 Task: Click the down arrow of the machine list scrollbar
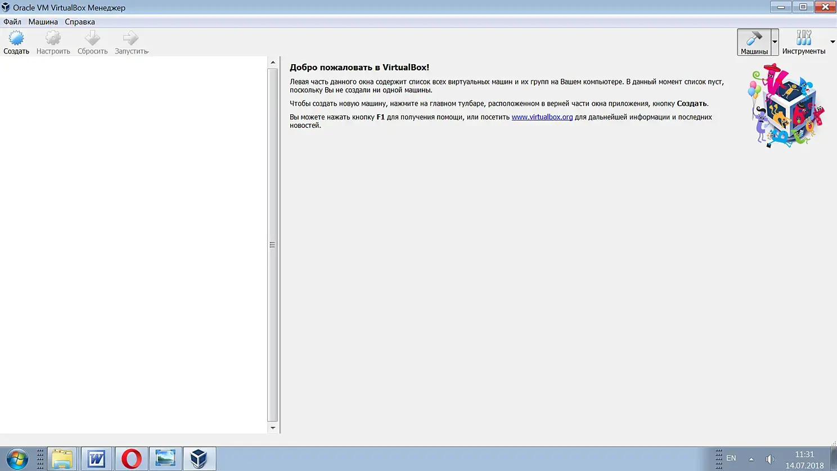(x=273, y=428)
